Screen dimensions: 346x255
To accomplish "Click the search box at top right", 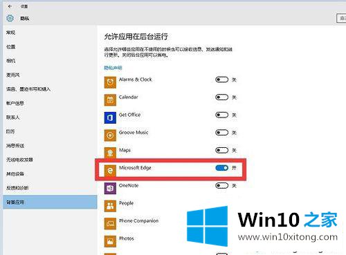I will coord(341,18).
